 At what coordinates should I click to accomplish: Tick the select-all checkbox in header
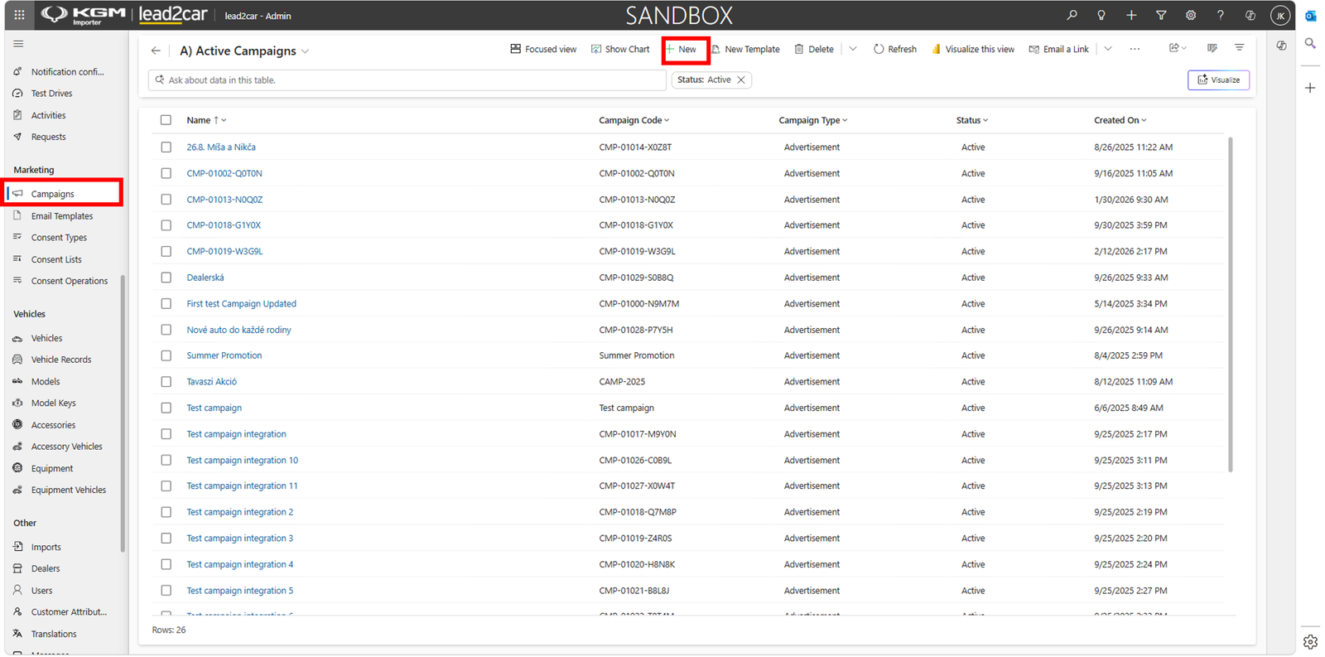click(x=166, y=120)
